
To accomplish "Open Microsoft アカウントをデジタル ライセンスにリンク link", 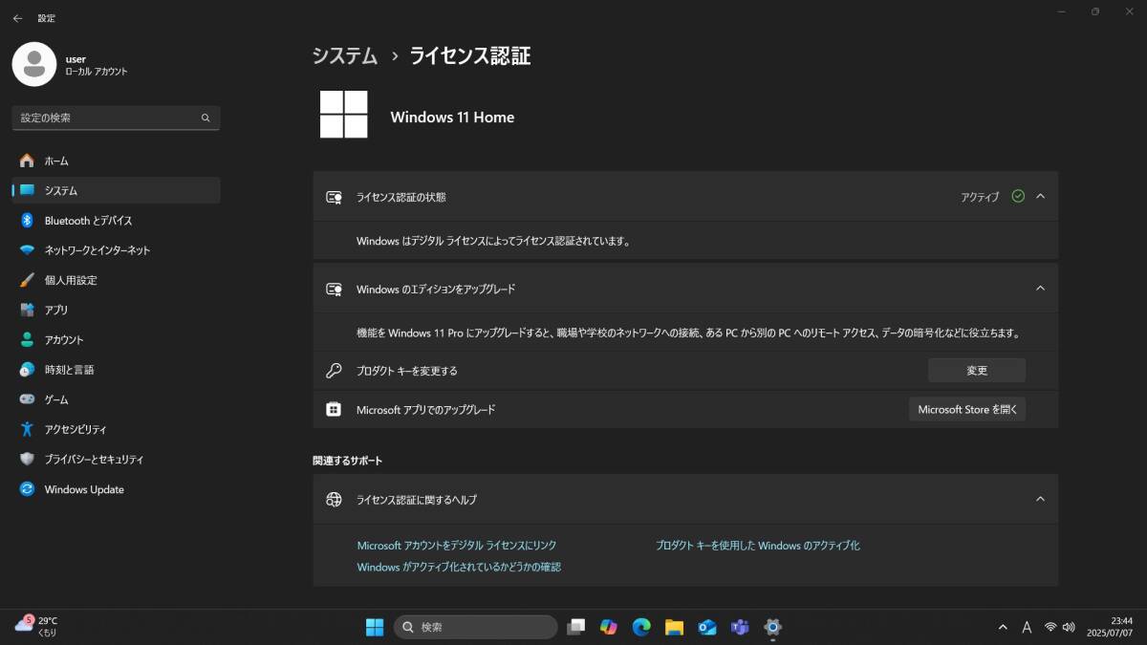I will coord(457,546).
